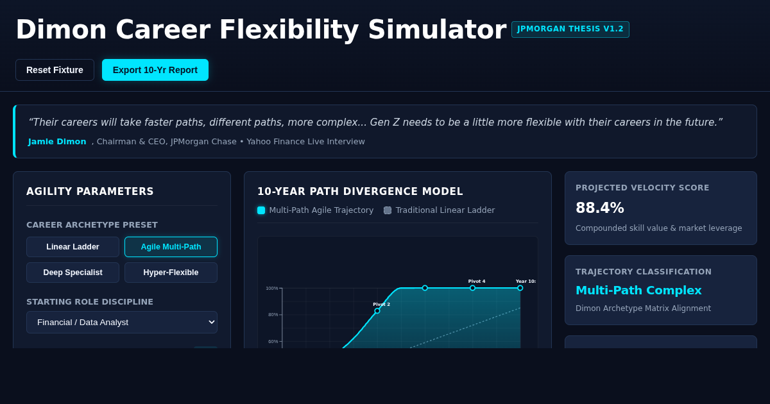Toggle the Multi-Path Agile Trajectory legend swatch
Viewport: 770px width, 404px height.
click(x=261, y=210)
